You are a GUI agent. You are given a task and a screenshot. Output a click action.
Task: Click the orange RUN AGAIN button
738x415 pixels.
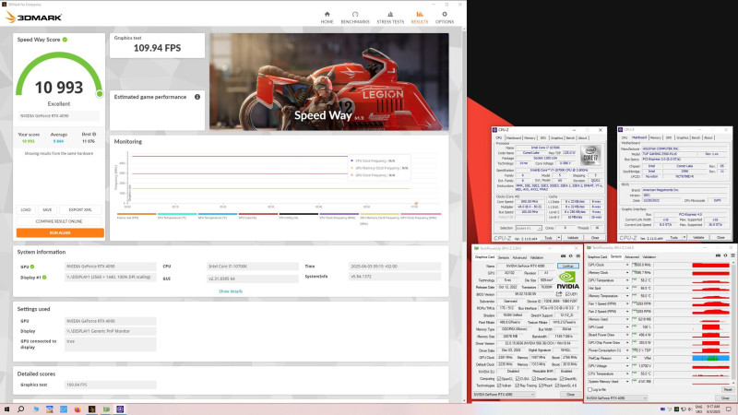click(60, 232)
